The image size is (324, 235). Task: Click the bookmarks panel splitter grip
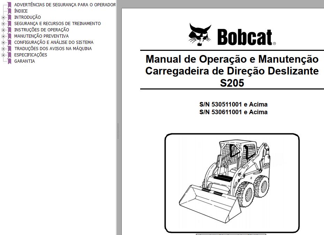(118, 131)
